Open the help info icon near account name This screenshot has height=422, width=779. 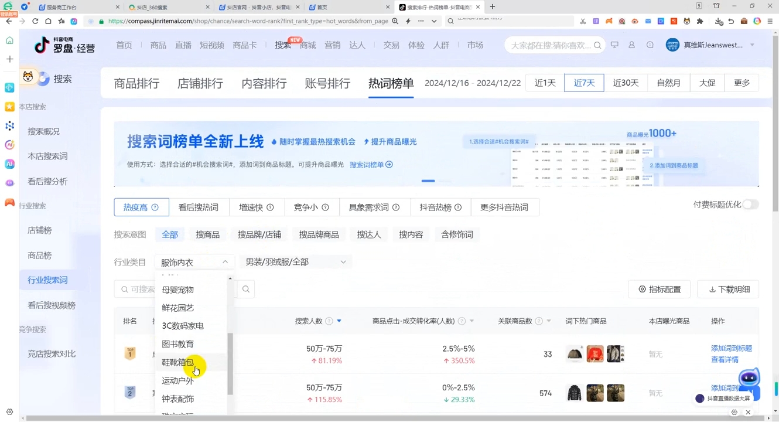[x=650, y=45]
